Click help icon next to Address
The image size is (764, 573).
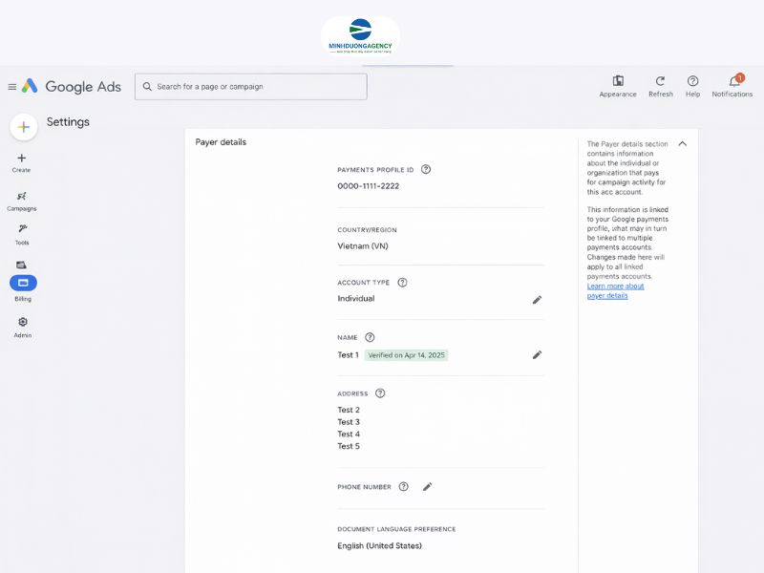[380, 393]
